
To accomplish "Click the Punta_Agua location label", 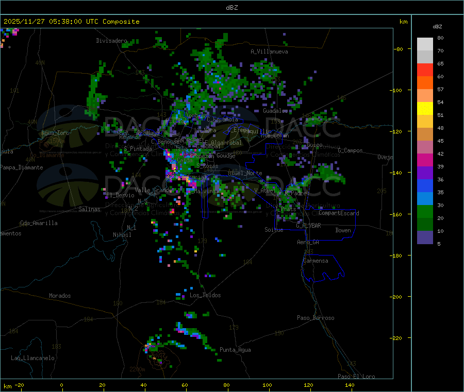I will tap(235, 350).
